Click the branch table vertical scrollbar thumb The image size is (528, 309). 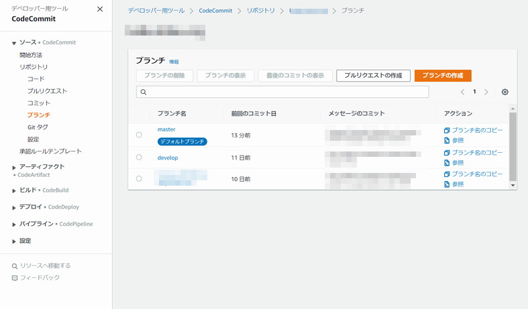(x=513, y=147)
